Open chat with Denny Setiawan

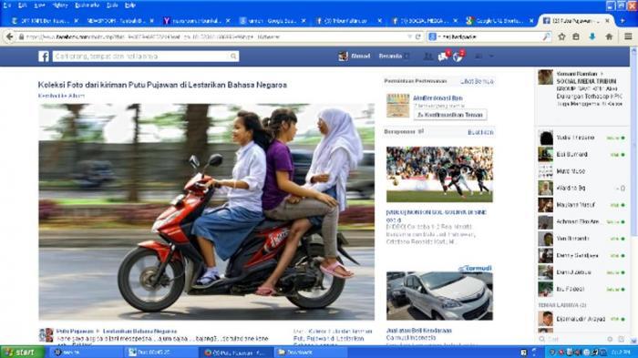581,255
